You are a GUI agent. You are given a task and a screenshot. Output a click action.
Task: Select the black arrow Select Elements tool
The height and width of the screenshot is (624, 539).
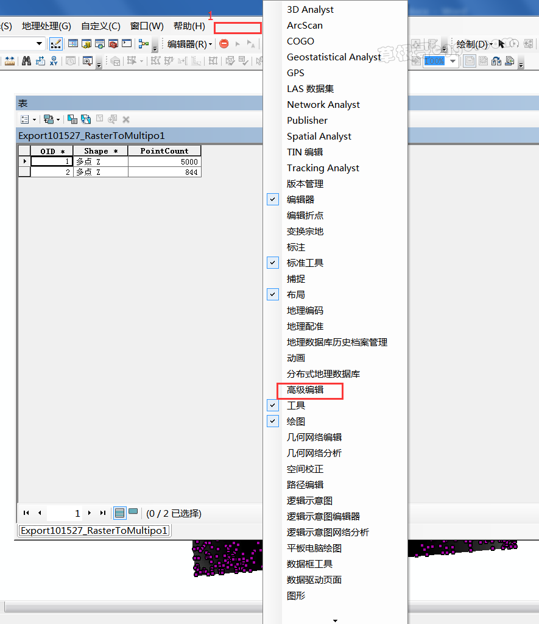pos(501,44)
